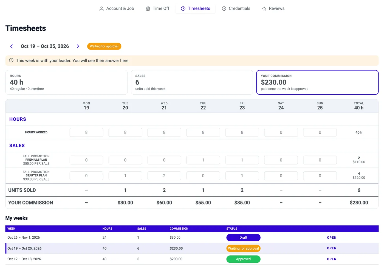Click the calendar icon beside Time Off
This screenshot has width=384, height=269.
click(x=148, y=8)
